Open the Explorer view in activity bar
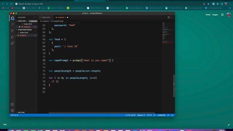This screenshot has width=233, height=131. pos(12,18)
